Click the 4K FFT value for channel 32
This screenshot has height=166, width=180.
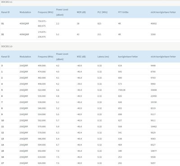[x=119, y=34]
